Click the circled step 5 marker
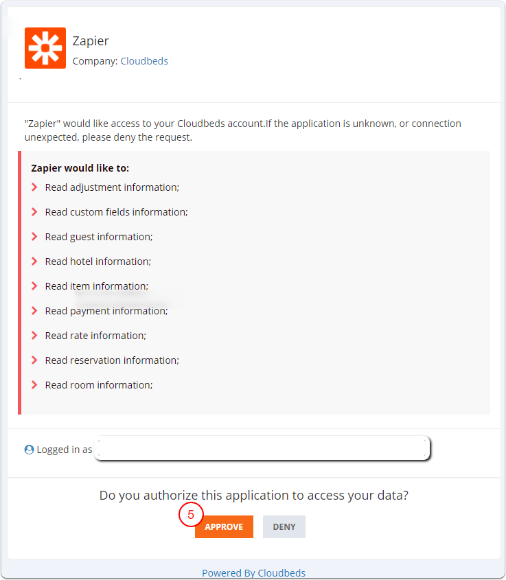This screenshot has width=506, height=580. click(192, 513)
